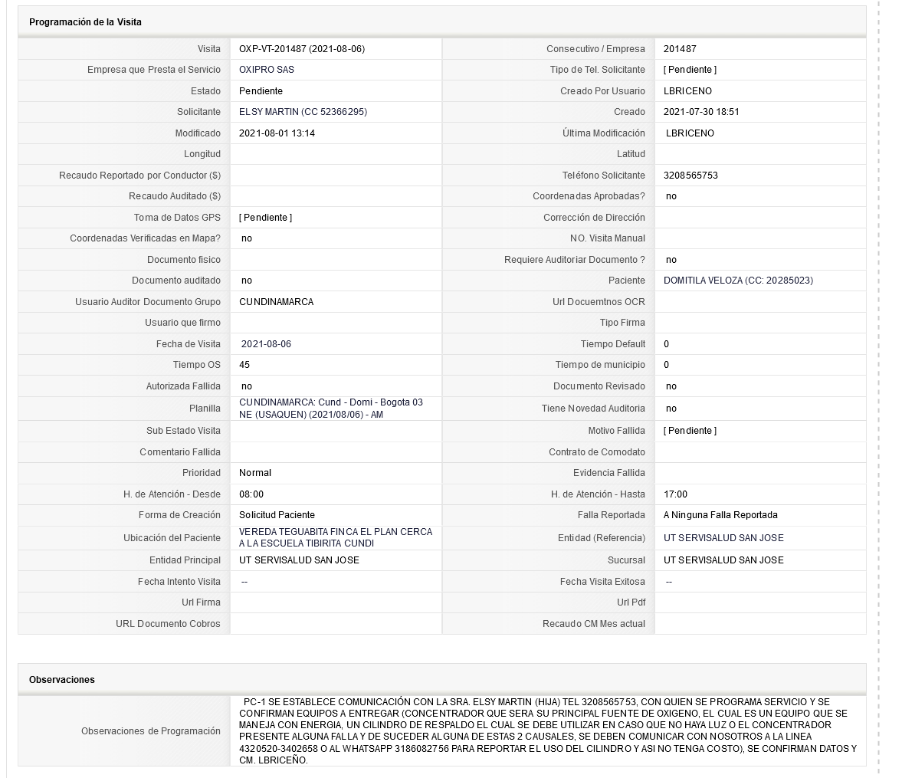Click the Sucursal UT SERVISALUD SAN JOSE value
Screen dimensions: 902x778
(x=723, y=560)
